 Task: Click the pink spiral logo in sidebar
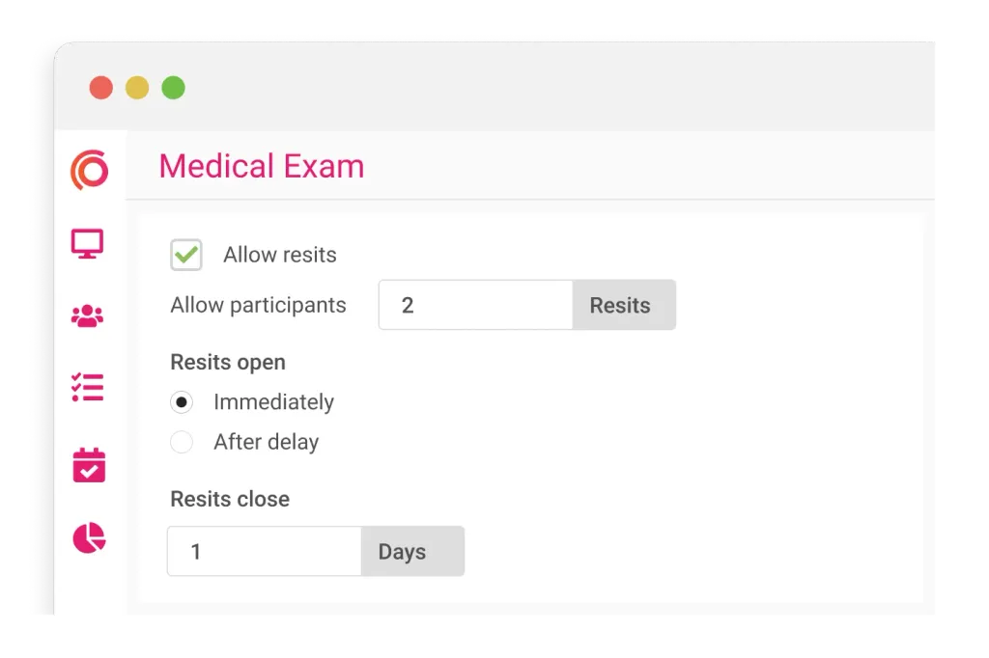88,169
